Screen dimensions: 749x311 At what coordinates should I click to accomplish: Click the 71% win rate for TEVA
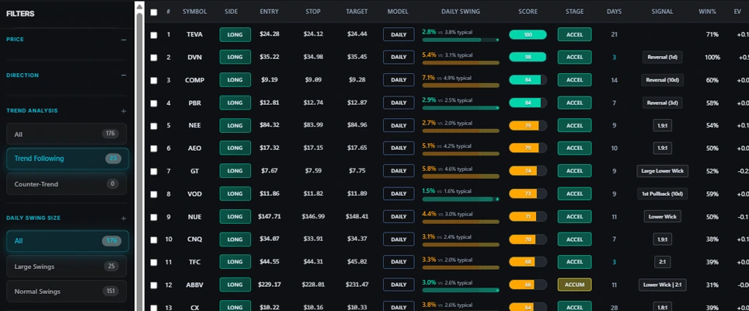712,34
